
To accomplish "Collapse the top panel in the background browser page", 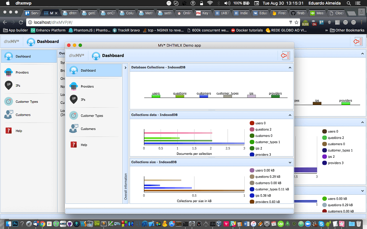I will click(363, 54).
